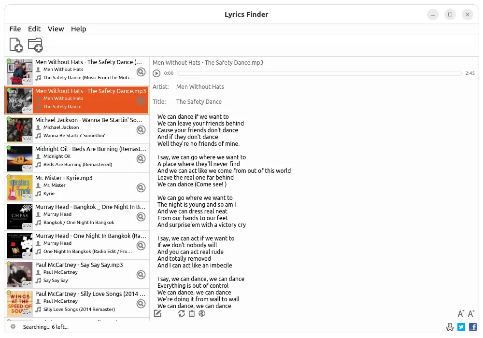Click the Michael Jackson Thriller cover thumbnail

tap(20, 130)
